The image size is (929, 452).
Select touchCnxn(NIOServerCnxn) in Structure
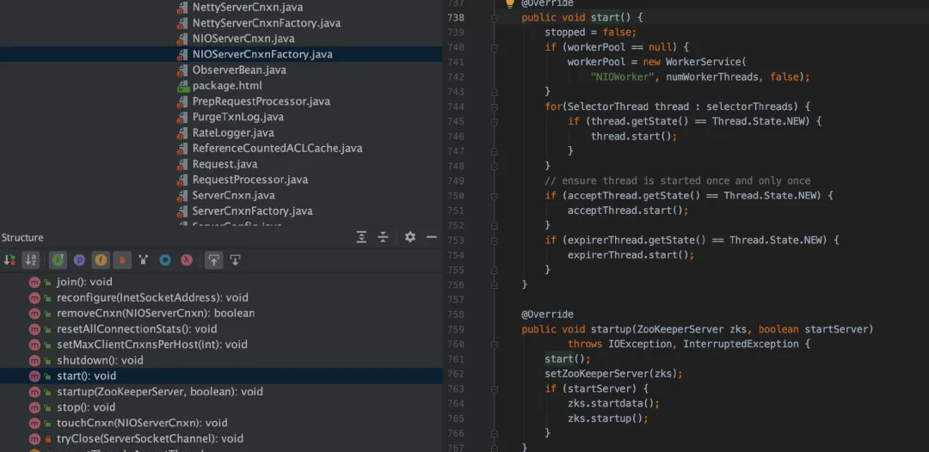coord(142,423)
